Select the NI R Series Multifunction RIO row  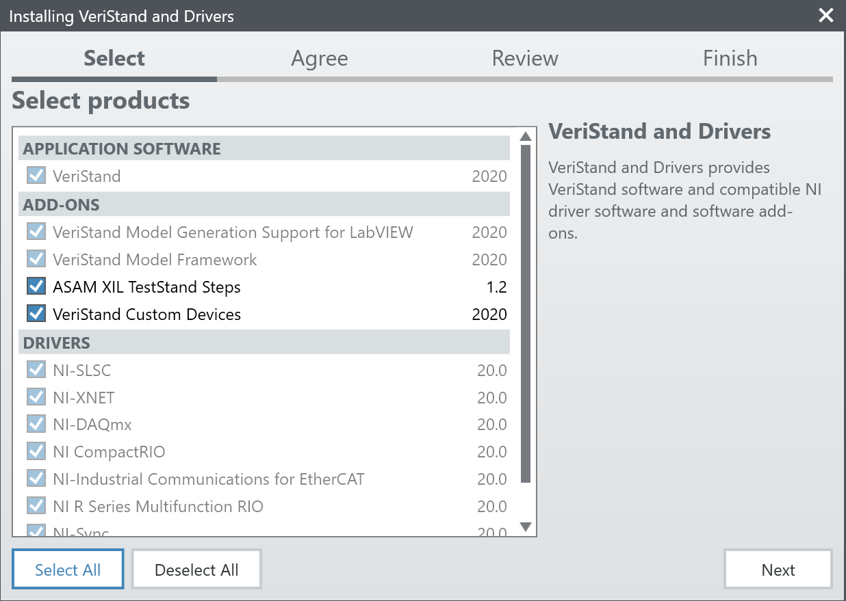click(x=158, y=507)
